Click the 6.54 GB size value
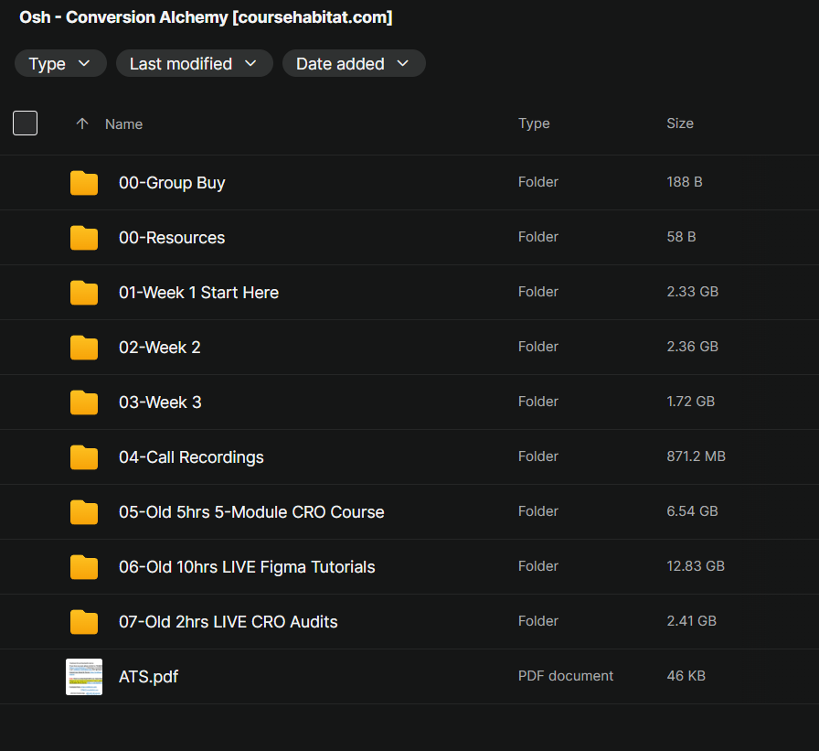Image resolution: width=819 pixels, height=751 pixels. (692, 511)
